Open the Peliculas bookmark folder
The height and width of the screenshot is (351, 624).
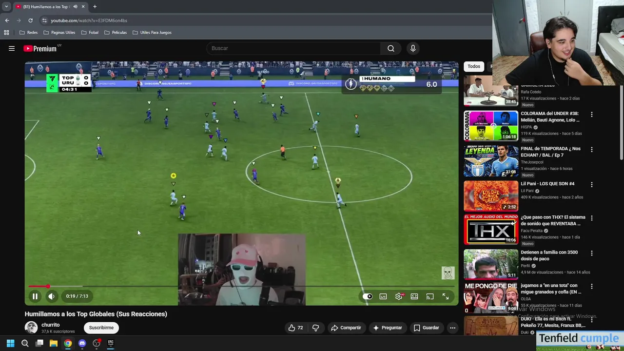point(115,33)
